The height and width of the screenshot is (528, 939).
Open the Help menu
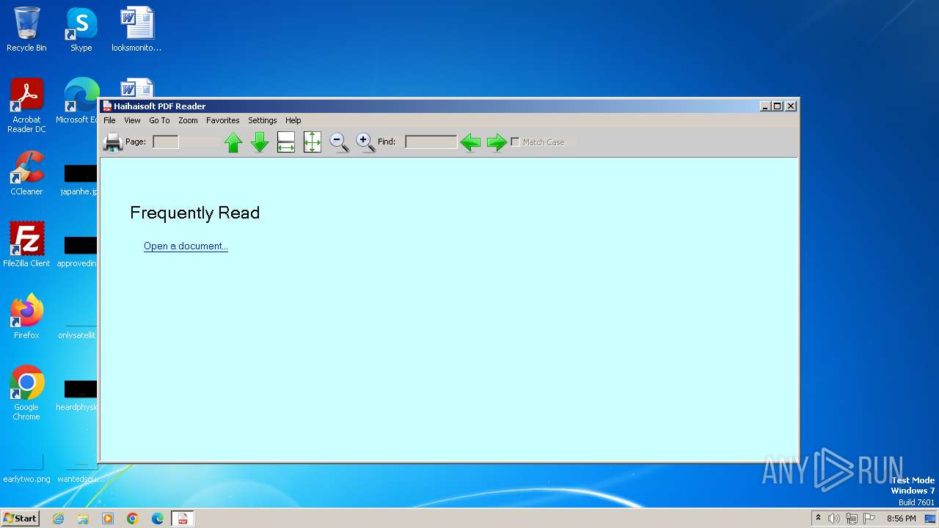click(293, 120)
